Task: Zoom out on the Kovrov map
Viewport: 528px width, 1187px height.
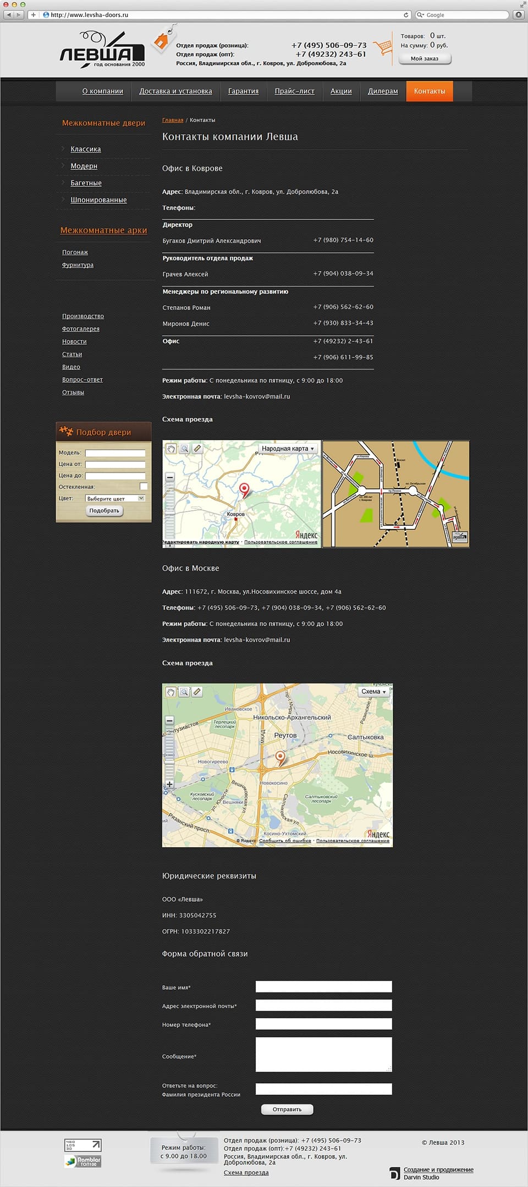Action: coord(170,477)
